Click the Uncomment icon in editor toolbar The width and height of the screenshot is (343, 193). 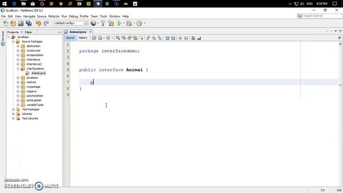coord(199,38)
